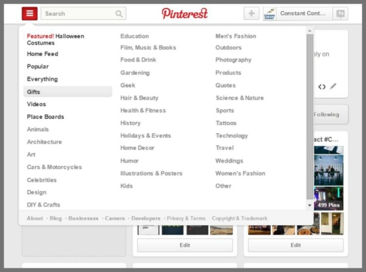Select Popular in the menu
This screenshot has height=272, width=366.
pyautogui.click(x=38, y=66)
